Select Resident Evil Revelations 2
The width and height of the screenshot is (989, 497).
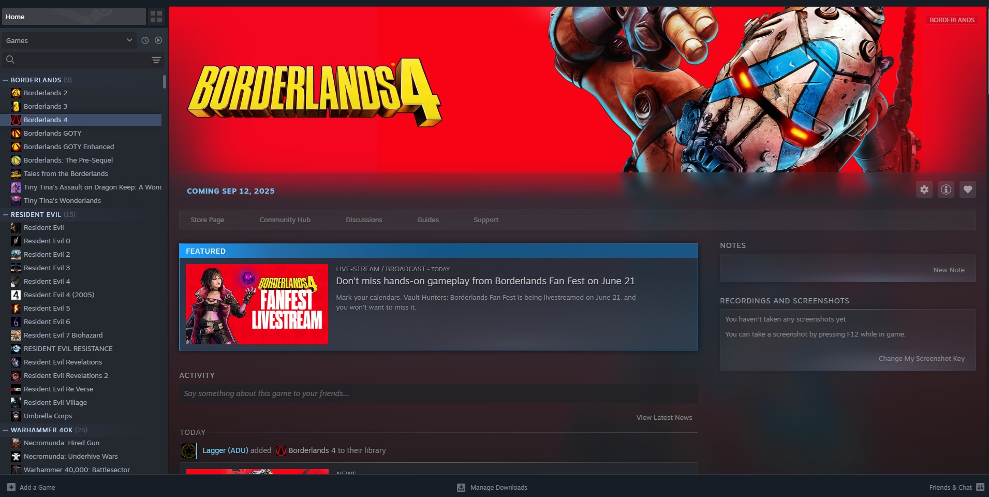coord(66,376)
